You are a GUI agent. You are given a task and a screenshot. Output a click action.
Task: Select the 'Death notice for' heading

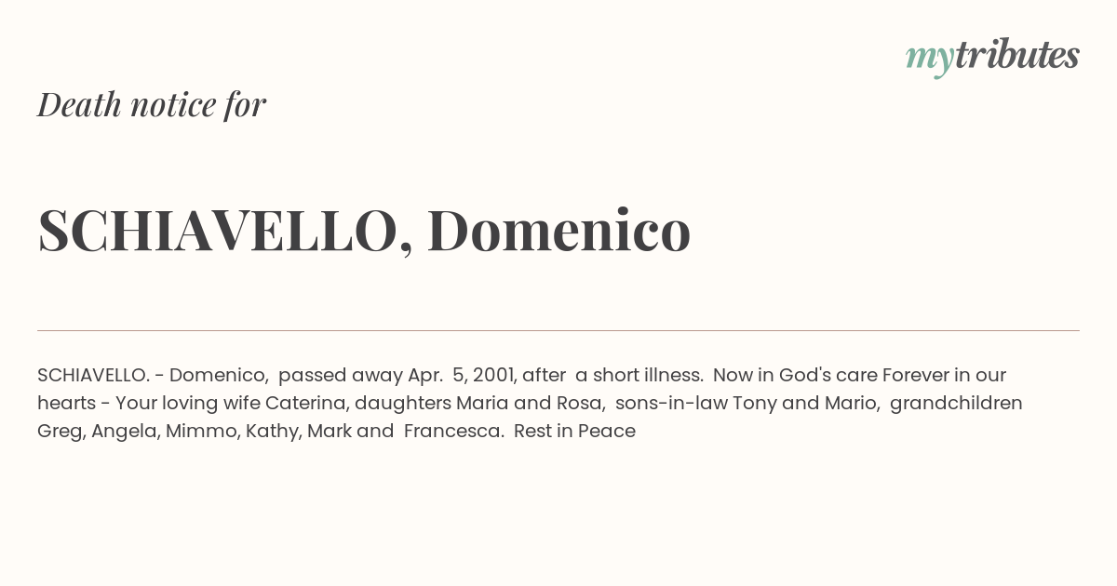pyautogui.click(x=152, y=104)
